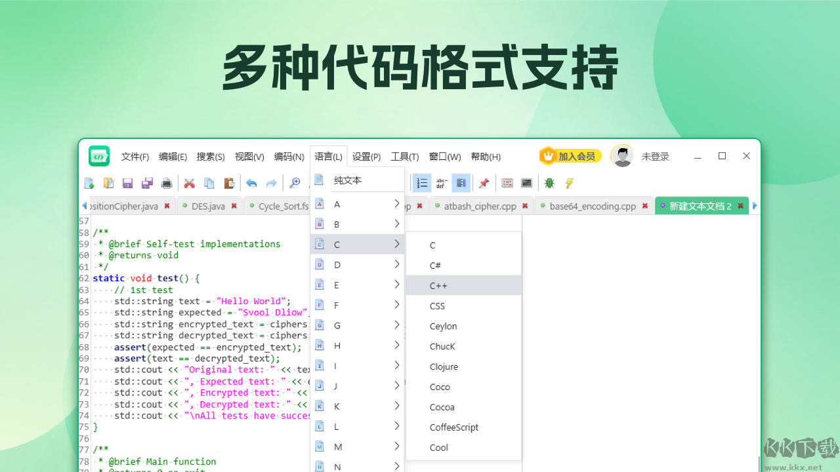Viewport: 840px width, 472px height.
Task: Click the red pushpin icon
Action: click(484, 183)
